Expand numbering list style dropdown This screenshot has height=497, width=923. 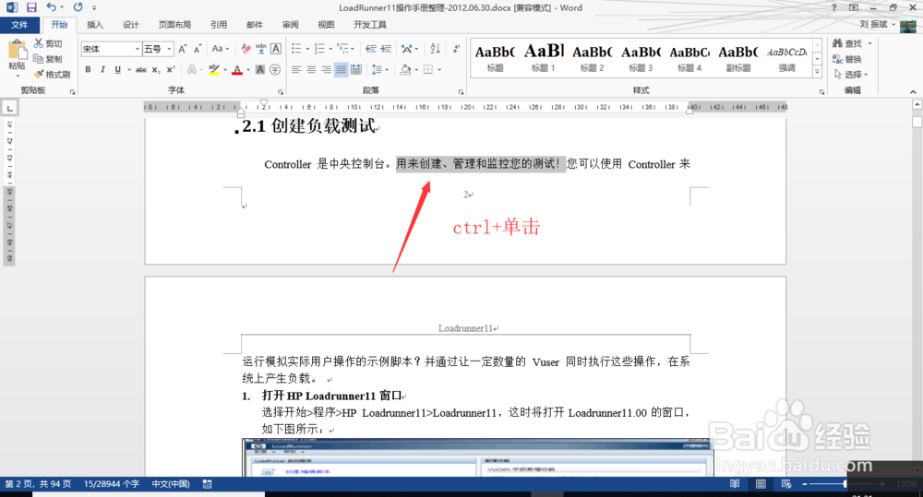click(x=330, y=49)
